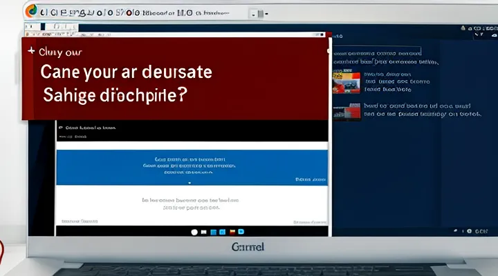
Task: Expand the small chevron in the blue banner
Action: [190, 183]
